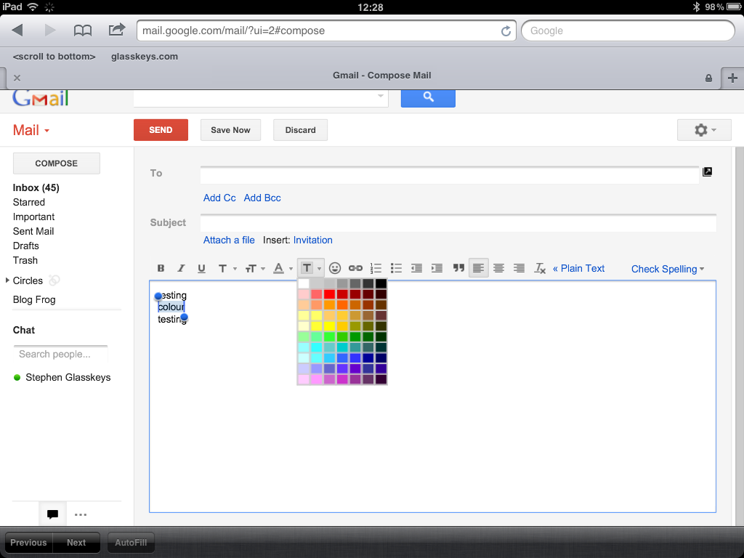Open the settings gear dropdown
This screenshot has width=744, height=558.
704,130
